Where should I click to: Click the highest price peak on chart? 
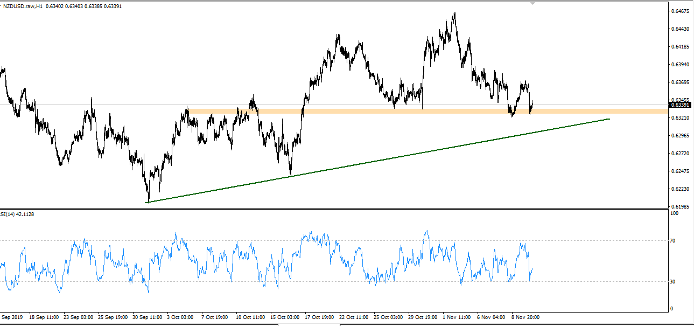(454, 13)
